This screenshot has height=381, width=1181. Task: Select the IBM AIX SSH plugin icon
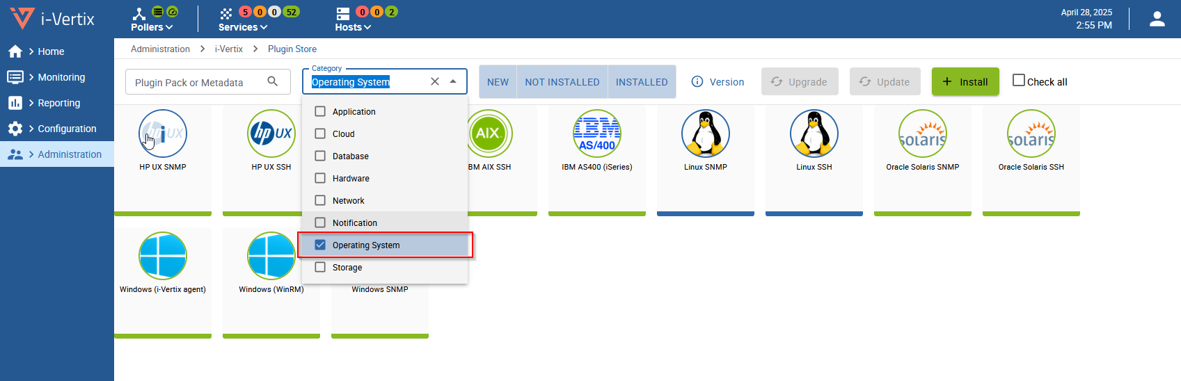pyautogui.click(x=489, y=133)
